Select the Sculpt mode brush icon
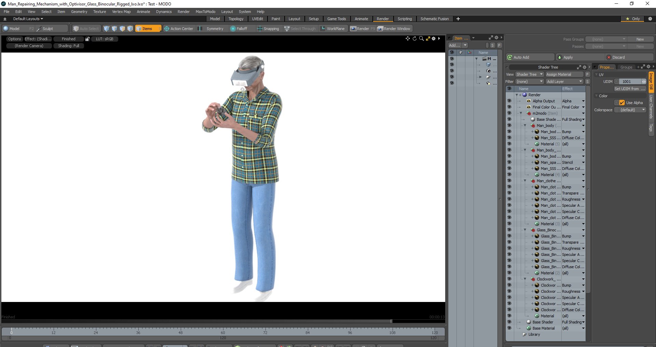Viewport: 656px width, 347px height. (x=39, y=29)
